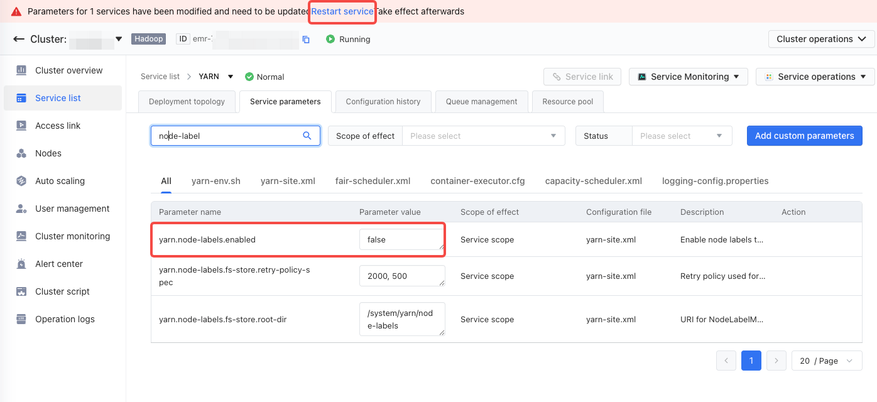This screenshot has height=402, width=877.
Task: Click the green Running status icon
Action: (330, 39)
